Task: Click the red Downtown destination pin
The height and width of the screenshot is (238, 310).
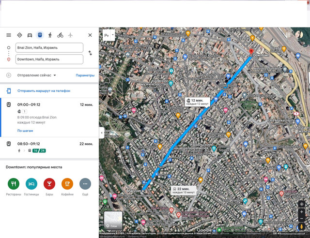Action: [251, 52]
